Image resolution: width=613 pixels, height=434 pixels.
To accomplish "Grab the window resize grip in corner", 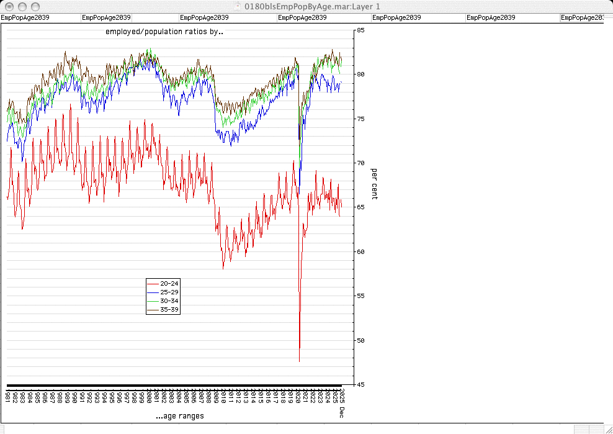I will point(608,429).
